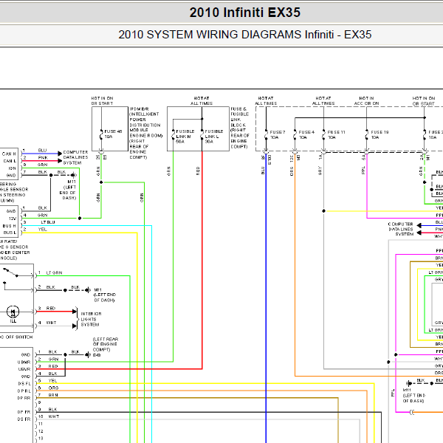Click the "DS FR" terminal label
The image size is (443, 443).
(x=24, y=419)
